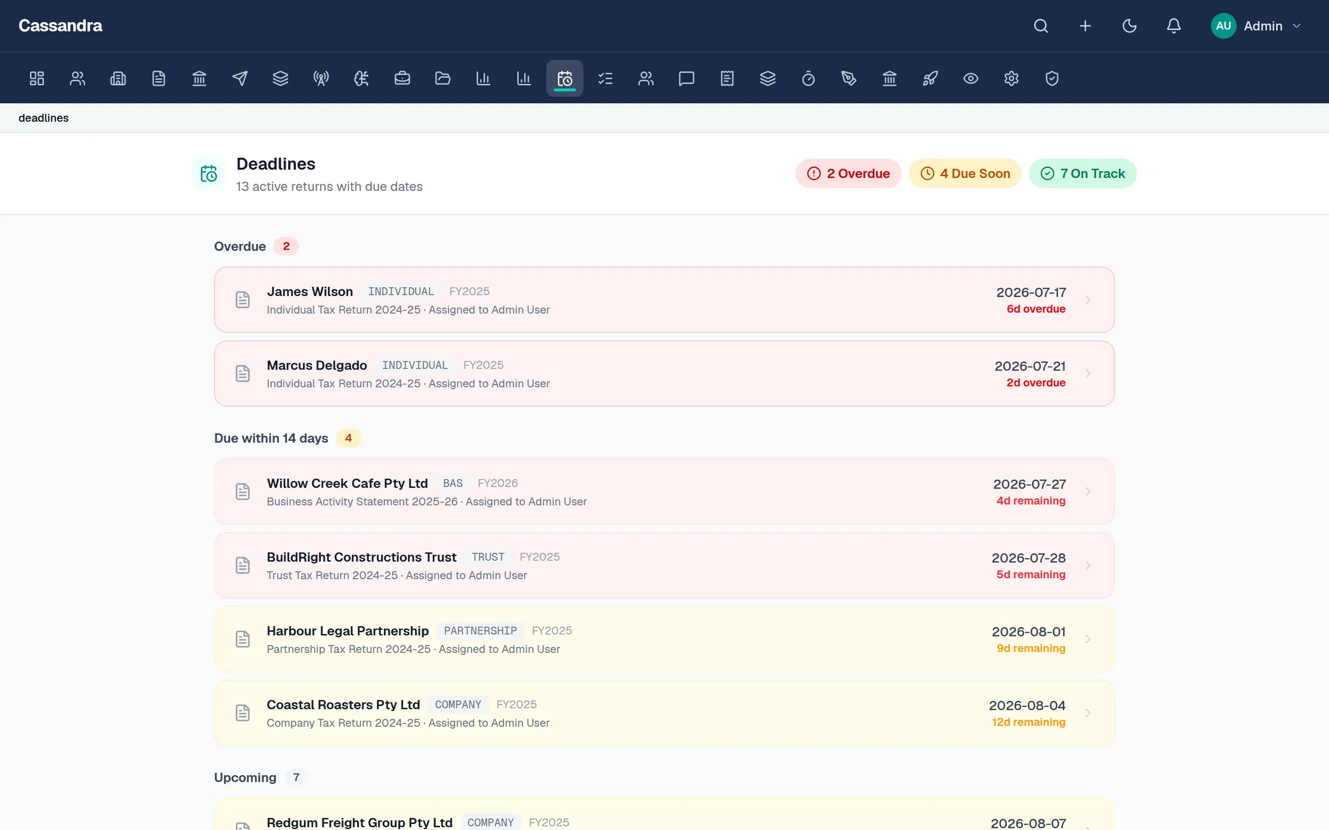Screen dimensions: 1329x830
Task: Open the stopwatch timer icon
Action: [808, 78]
